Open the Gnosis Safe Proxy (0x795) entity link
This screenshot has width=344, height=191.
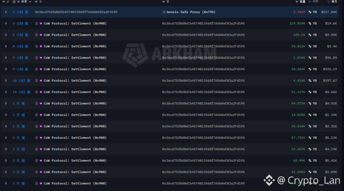click(x=191, y=12)
